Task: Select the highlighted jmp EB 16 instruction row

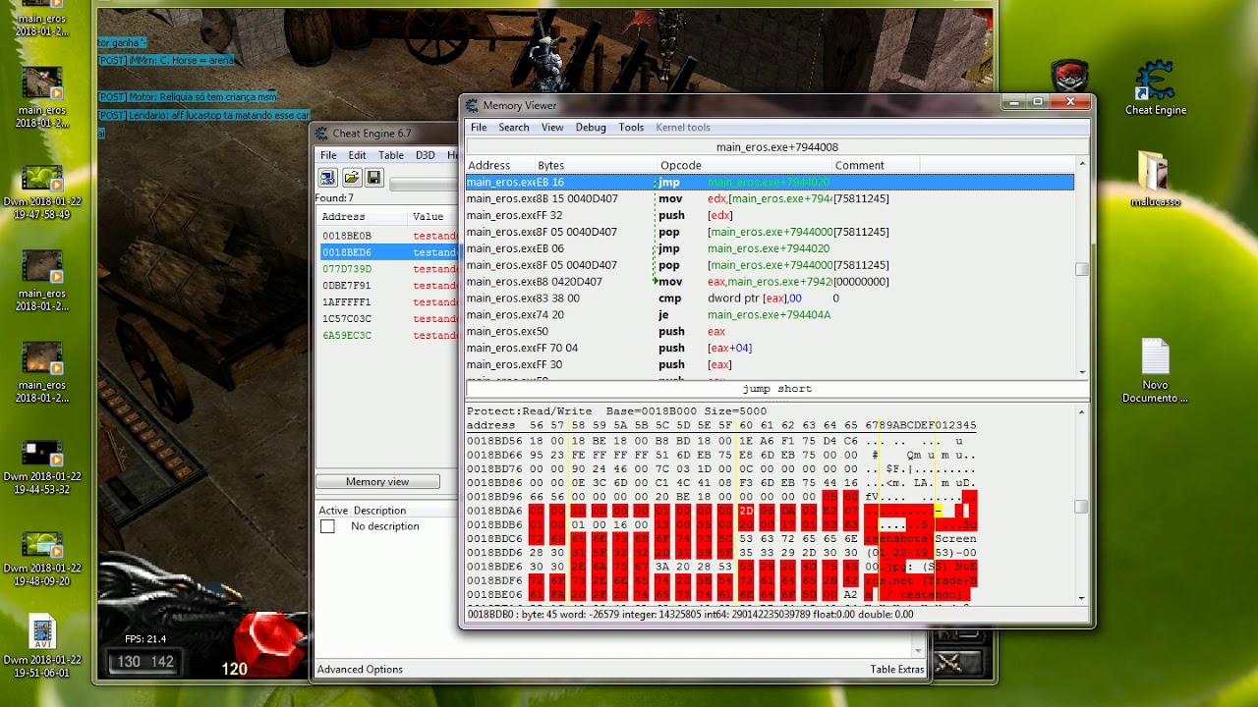Action: pyautogui.click(x=770, y=183)
